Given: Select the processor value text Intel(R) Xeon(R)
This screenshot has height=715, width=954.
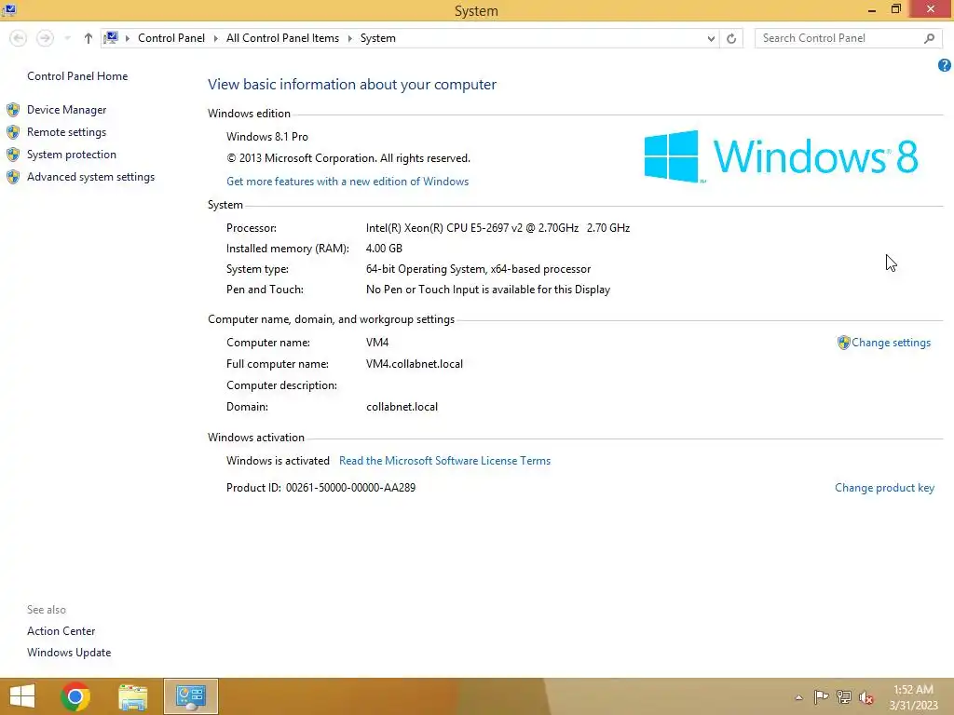Looking at the screenshot, I should (497, 228).
